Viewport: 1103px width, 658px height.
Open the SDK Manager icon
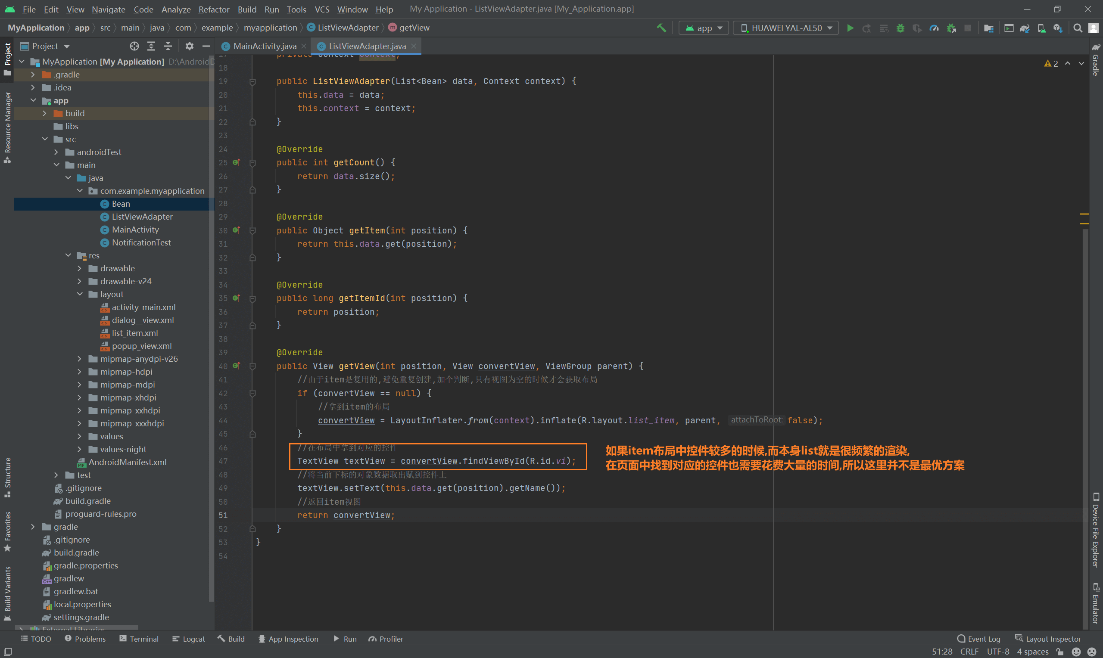click(1058, 28)
